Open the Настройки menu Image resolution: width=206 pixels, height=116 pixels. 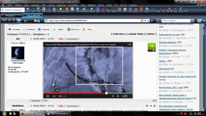(73, 5)
